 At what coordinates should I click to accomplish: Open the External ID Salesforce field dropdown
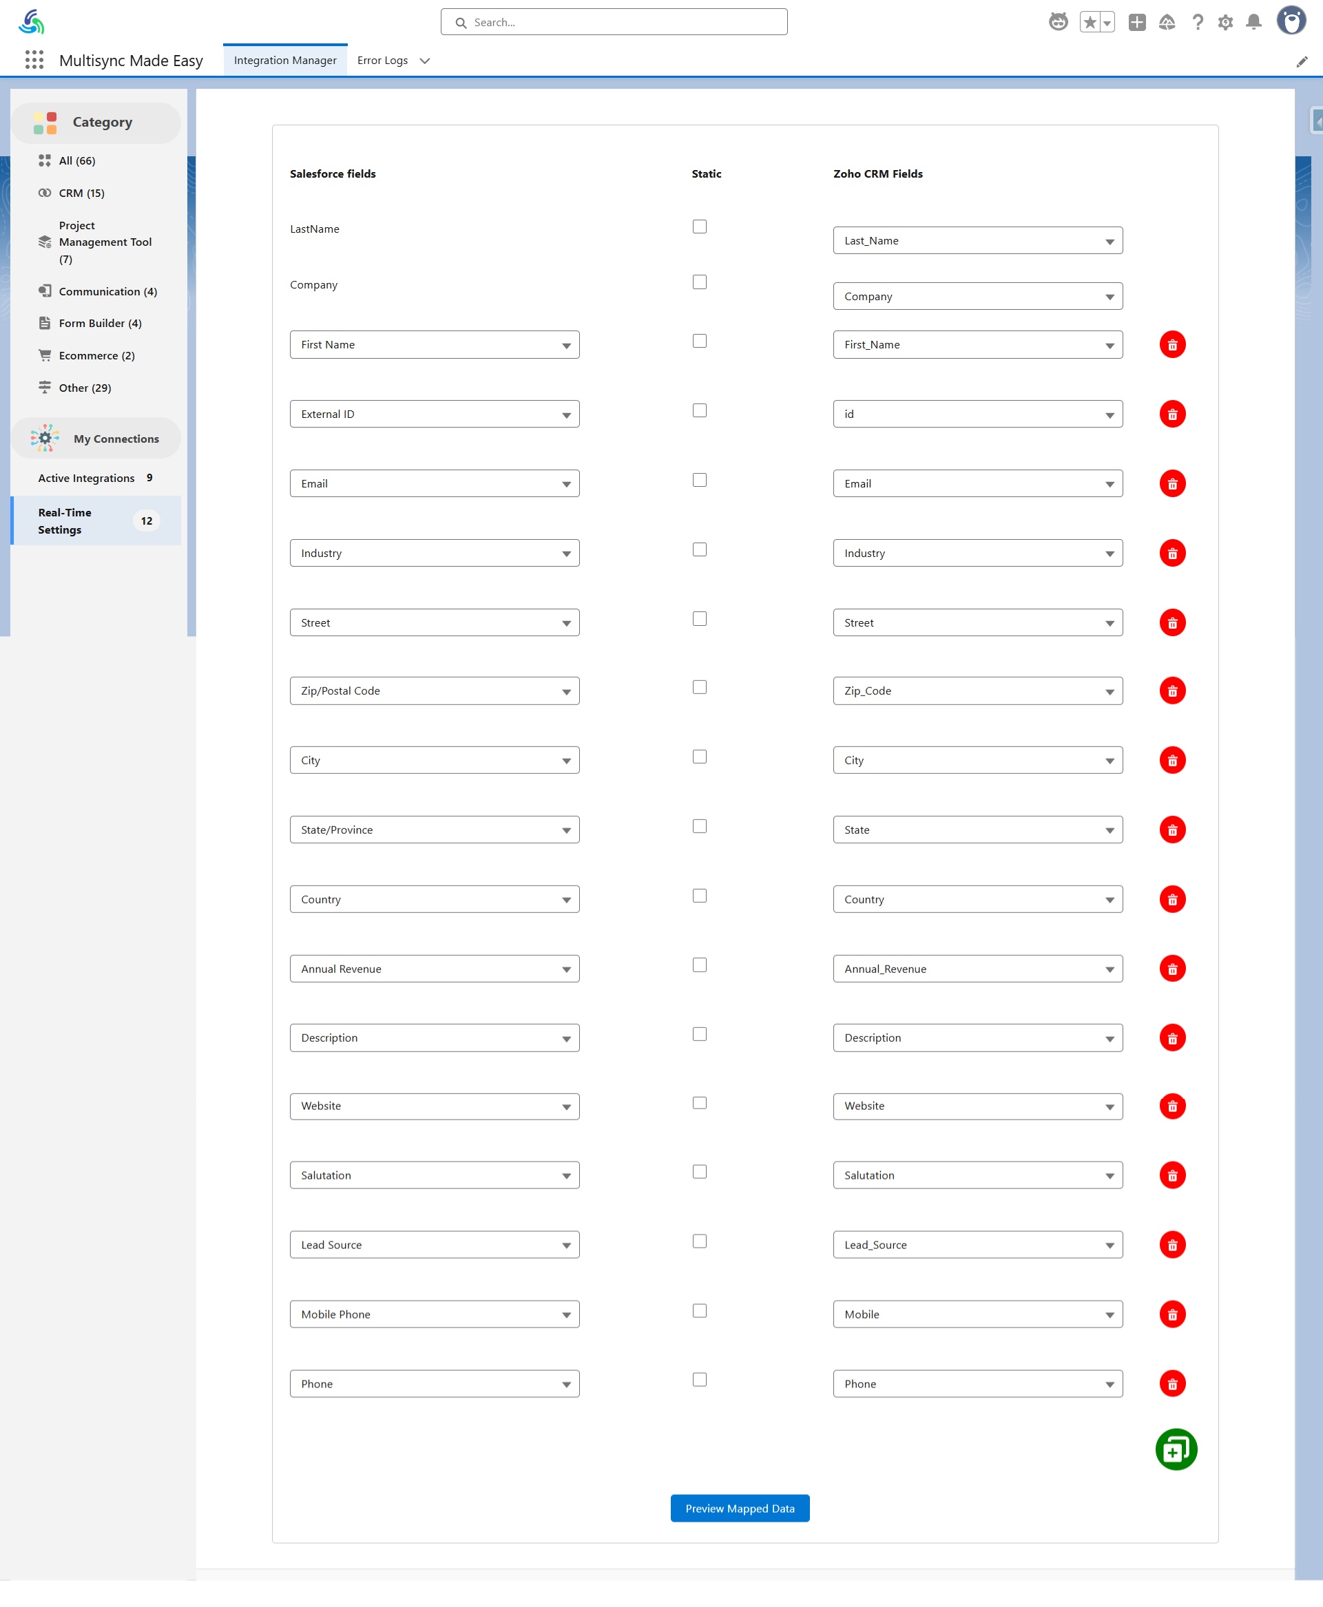(435, 414)
